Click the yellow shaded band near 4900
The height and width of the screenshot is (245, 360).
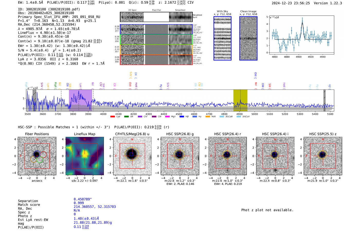240,100
